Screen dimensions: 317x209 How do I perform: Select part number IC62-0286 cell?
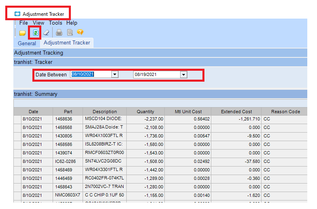[68, 161]
